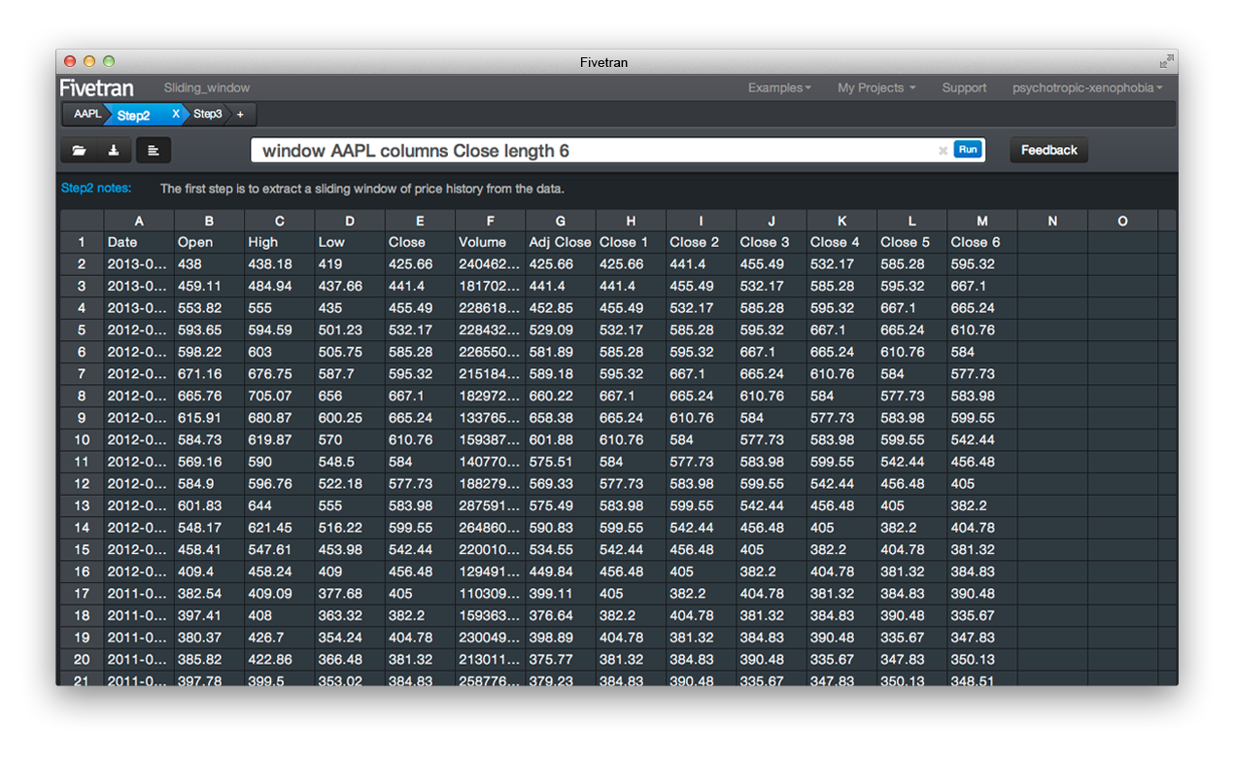Viewport: 1235px width, 762px height.
Task: Click the Adj Close header cell
Action: point(560,242)
